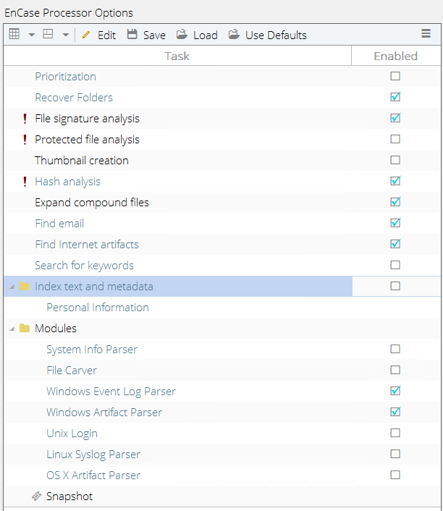The width and height of the screenshot is (443, 511).
Task: Select Windows Event Log Parser module
Action: pos(111,392)
